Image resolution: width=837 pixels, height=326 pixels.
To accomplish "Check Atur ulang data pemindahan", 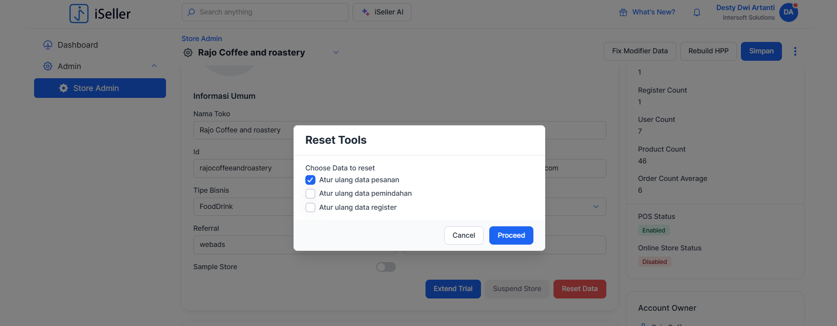I will (310, 194).
